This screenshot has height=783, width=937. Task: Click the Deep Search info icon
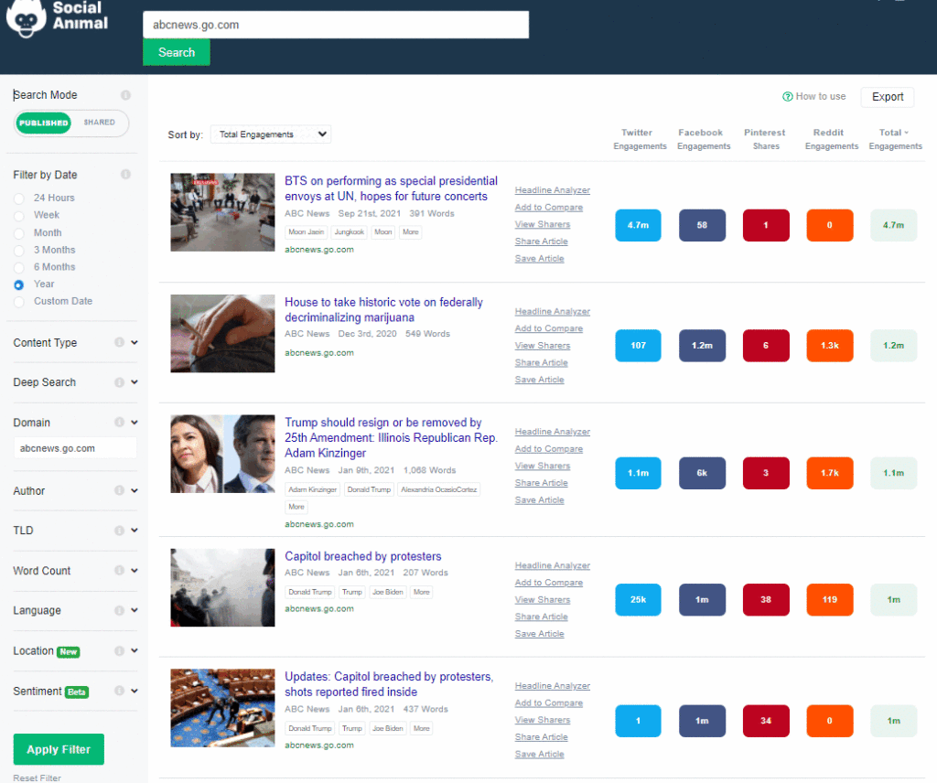(120, 382)
